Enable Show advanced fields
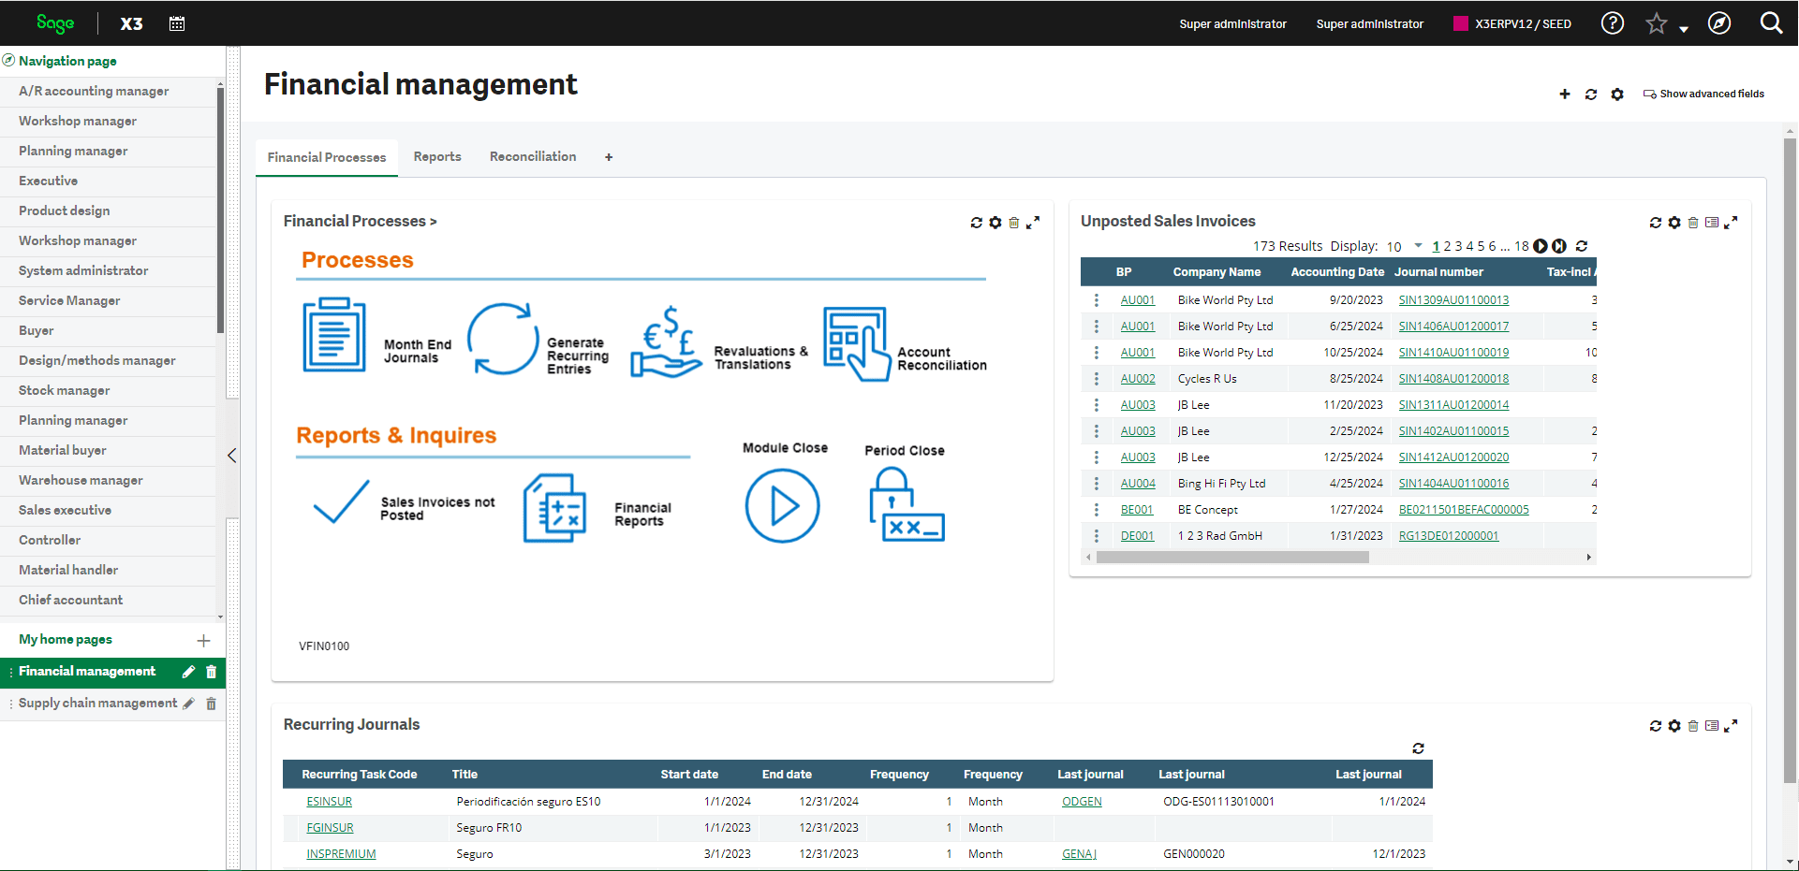 click(x=1703, y=94)
